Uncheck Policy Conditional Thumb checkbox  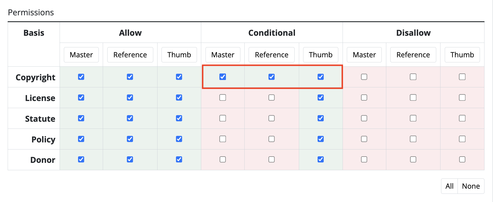[x=321, y=139]
